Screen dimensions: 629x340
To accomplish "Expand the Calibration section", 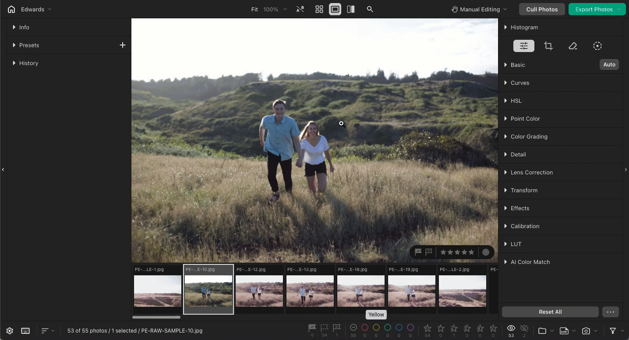I will pyautogui.click(x=560, y=226).
